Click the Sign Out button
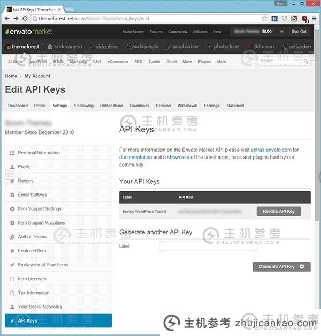Image resolution: width=321 pixels, height=336 pixels. [299, 32]
